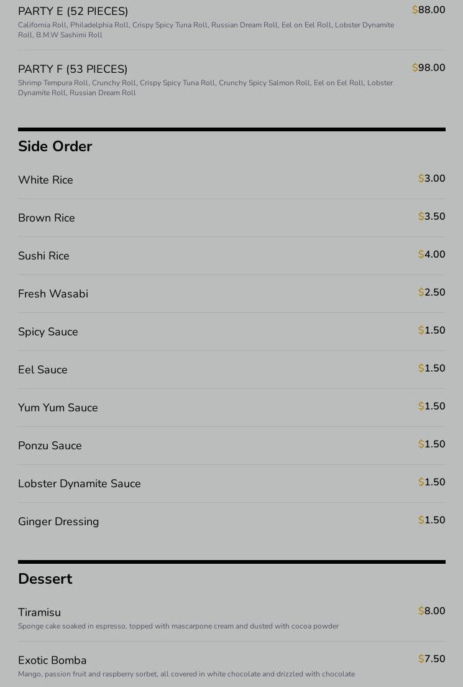The height and width of the screenshot is (687, 463).
Task: Choose Yum Yum Sauce
Action: pos(231,408)
